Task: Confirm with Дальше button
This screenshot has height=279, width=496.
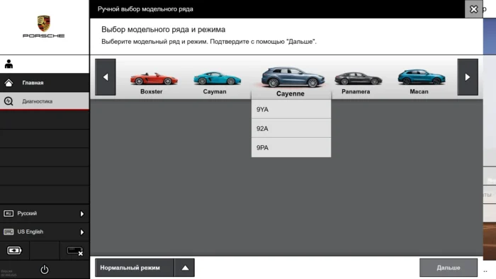Action: click(x=449, y=268)
